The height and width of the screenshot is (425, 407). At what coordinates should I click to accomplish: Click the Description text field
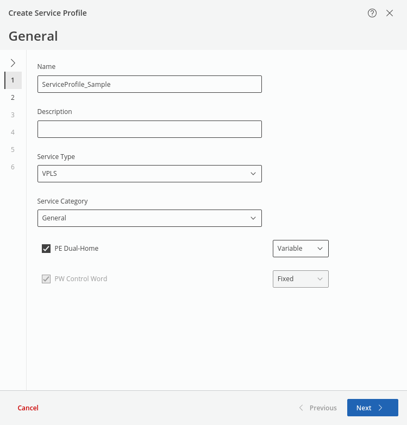tap(149, 129)
